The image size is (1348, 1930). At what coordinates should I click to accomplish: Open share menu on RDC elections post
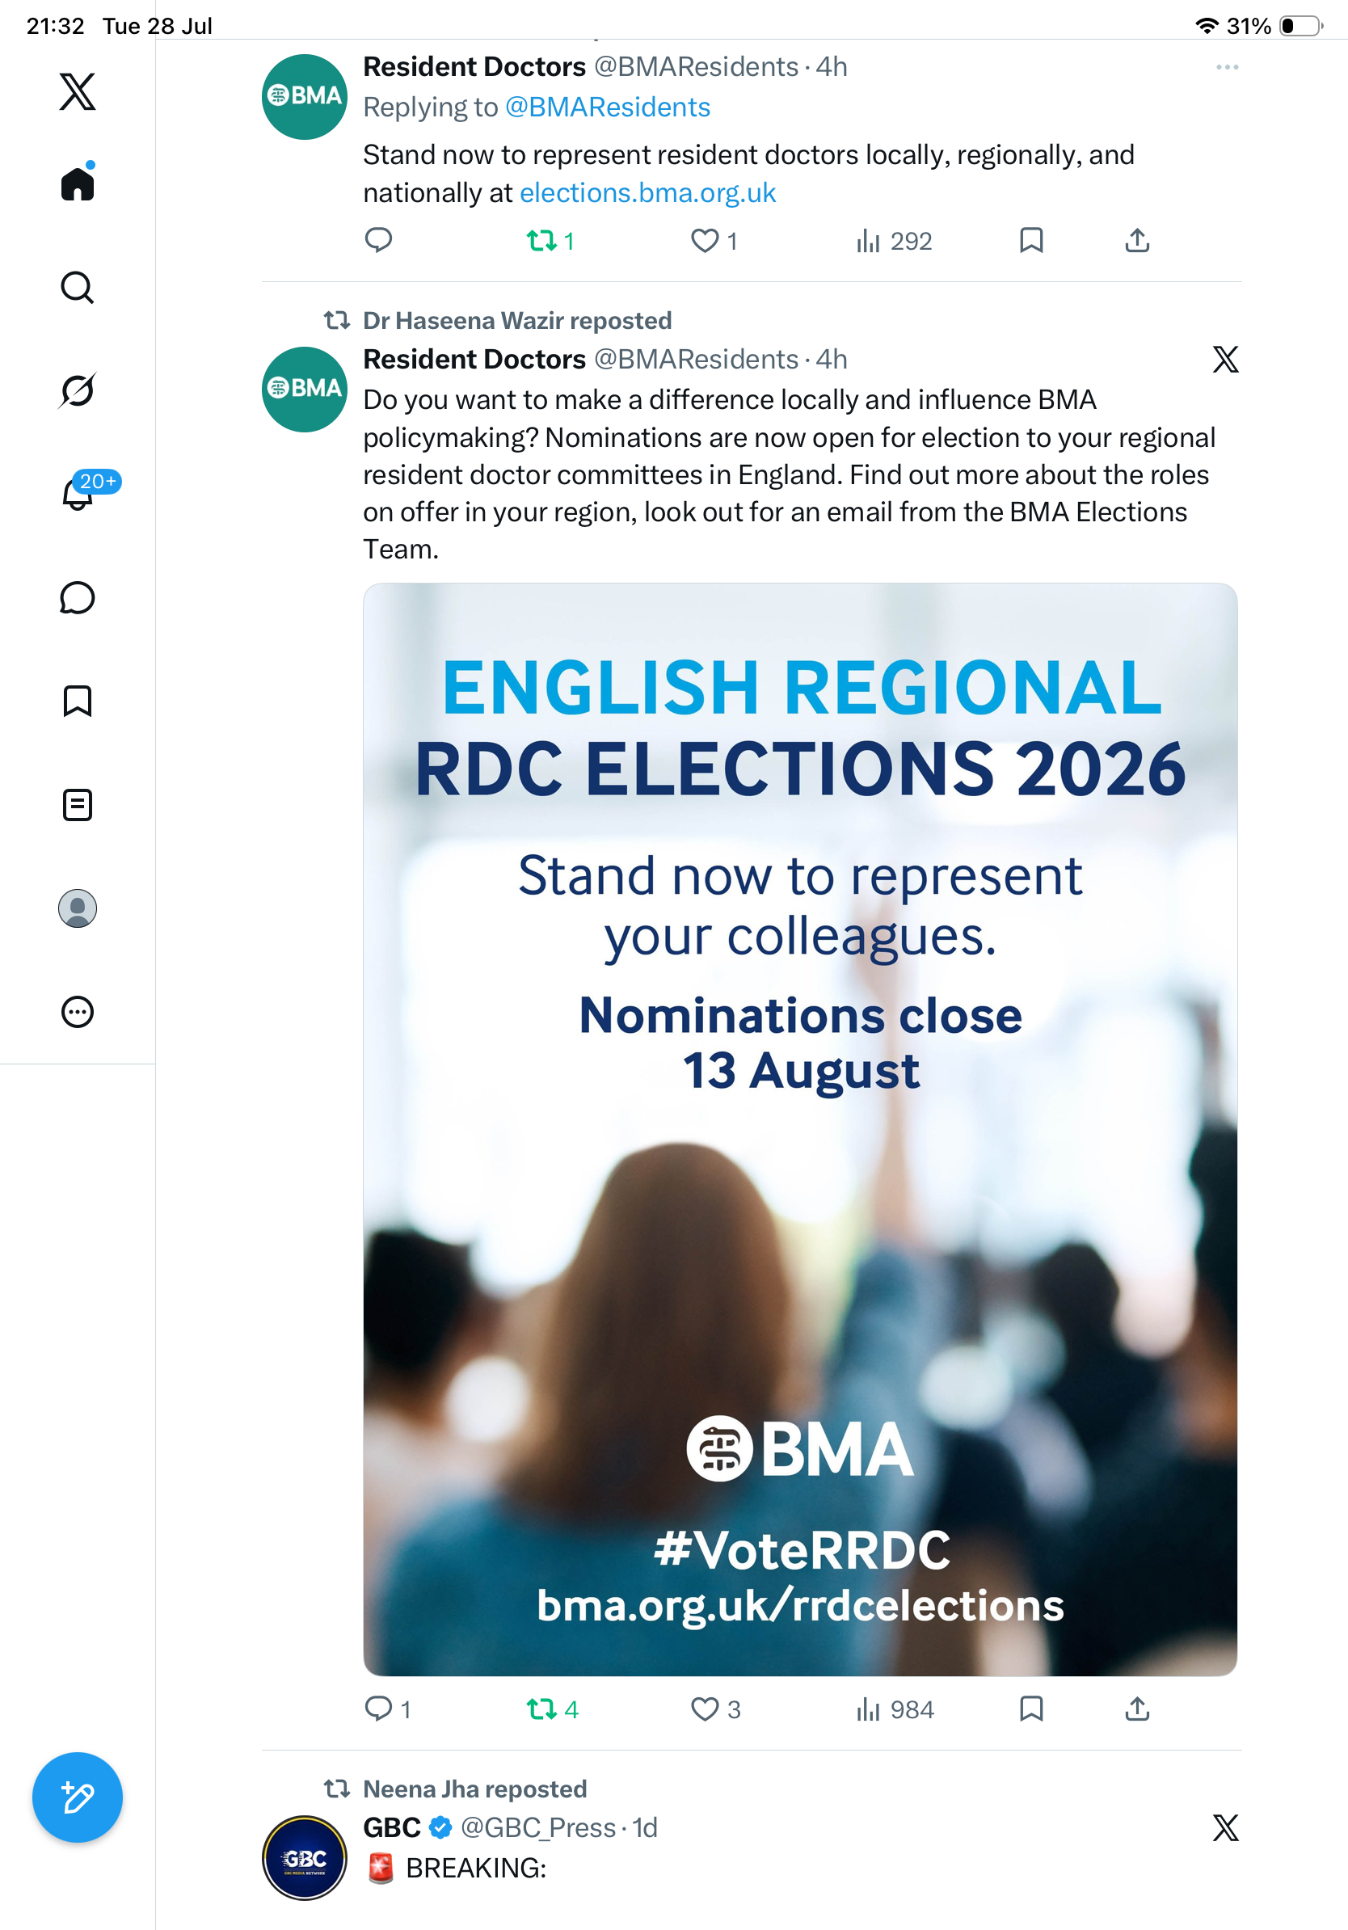click(x=1137, y=1708)
